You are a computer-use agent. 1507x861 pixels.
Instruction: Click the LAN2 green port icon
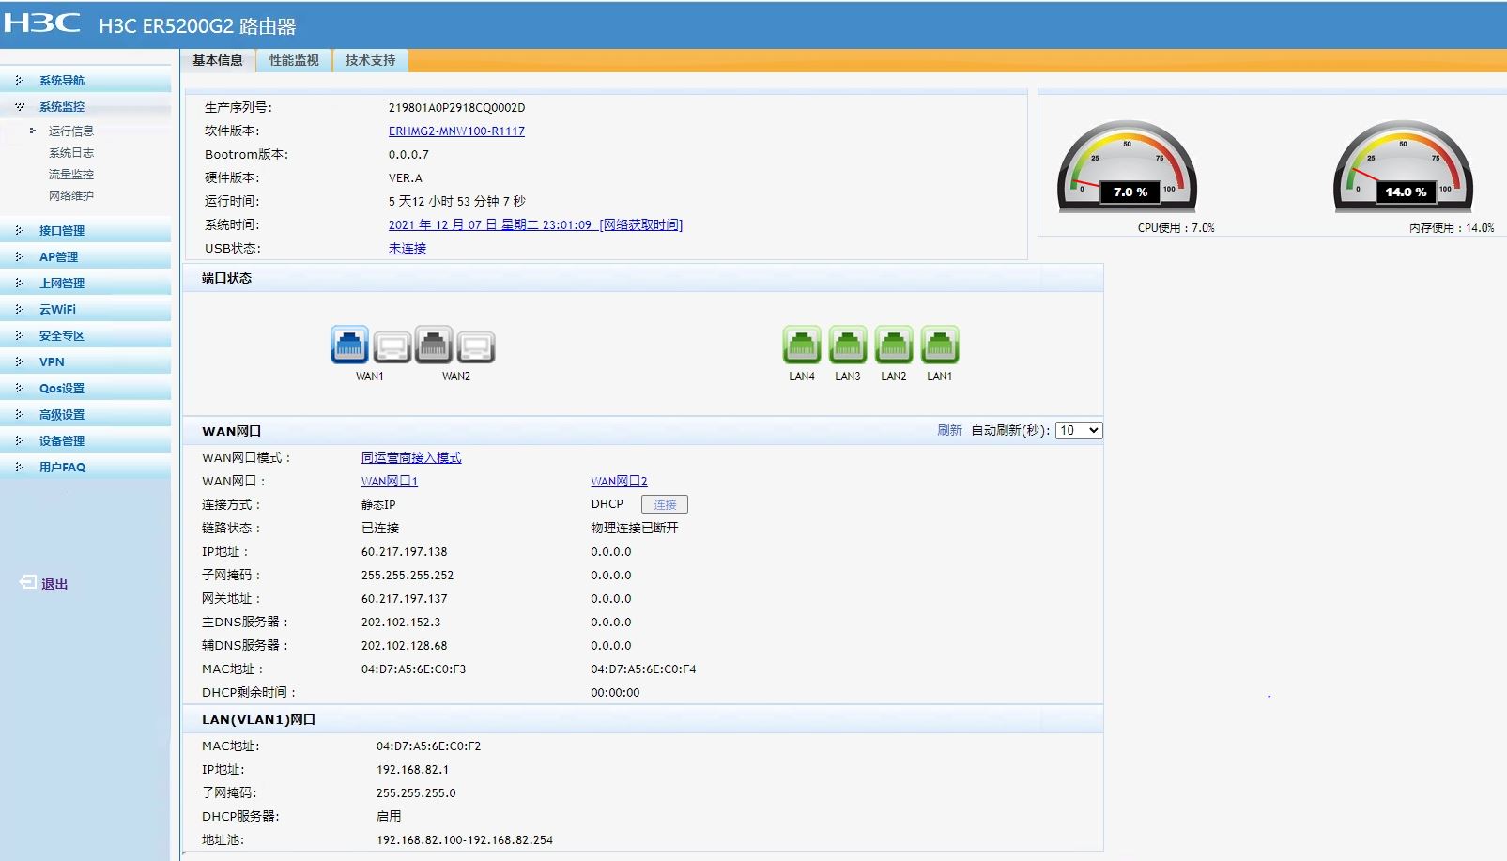[894, 346]
